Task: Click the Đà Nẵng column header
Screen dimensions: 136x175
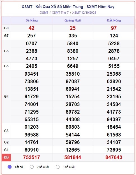Action: [x=32, y=20]
